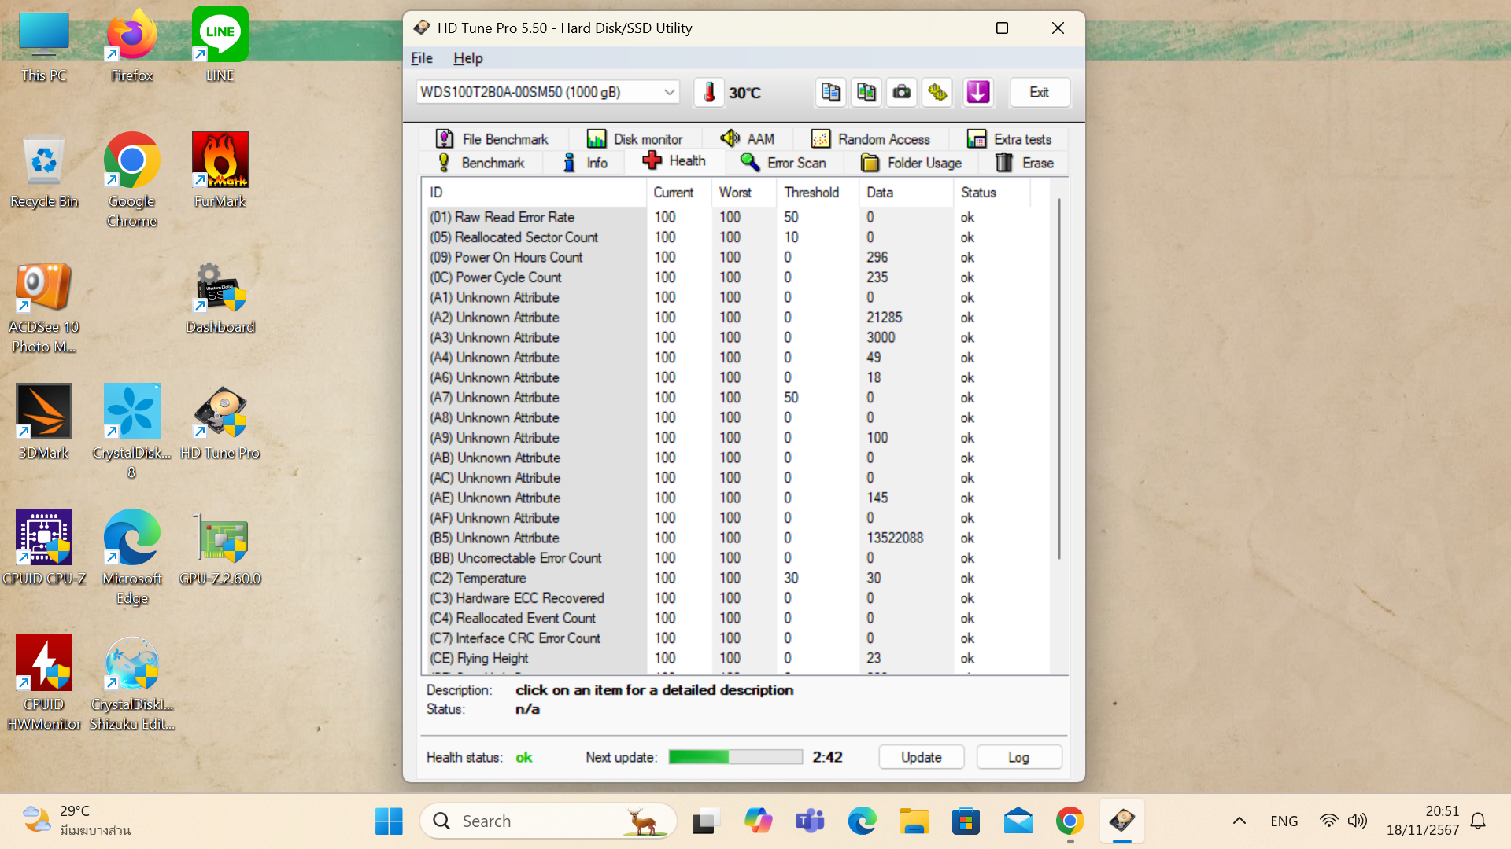The width and height of the screenshot is (1511, 849).
Task: Open CPUID HWMonitor desktop shortcut
Action: (x=44, y=682)
